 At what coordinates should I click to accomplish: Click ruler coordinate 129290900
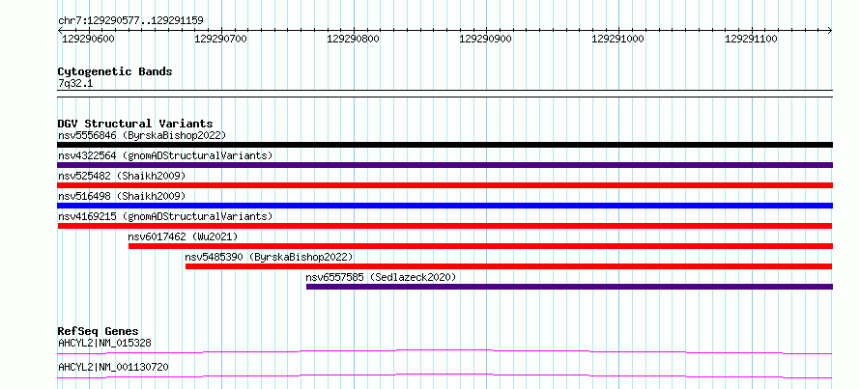pos(486,39)
